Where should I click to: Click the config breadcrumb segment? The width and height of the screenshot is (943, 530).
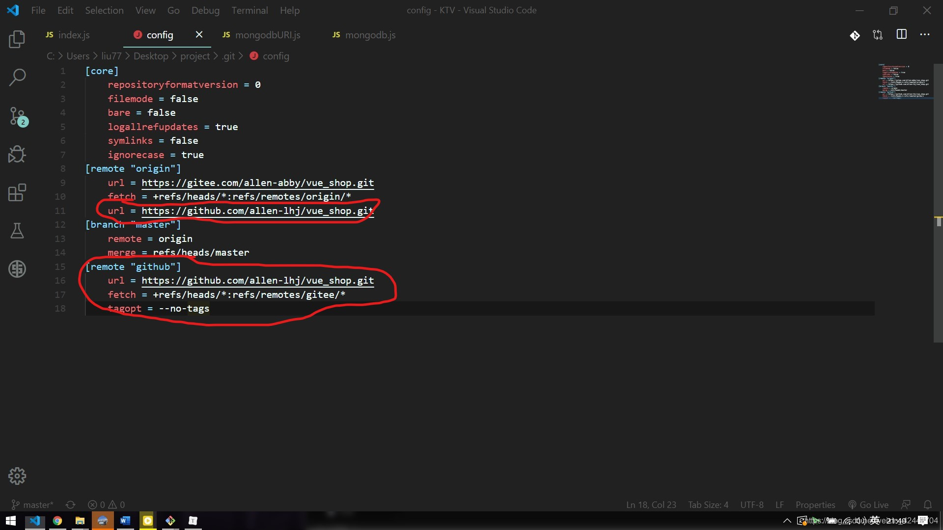coord(270,56)
